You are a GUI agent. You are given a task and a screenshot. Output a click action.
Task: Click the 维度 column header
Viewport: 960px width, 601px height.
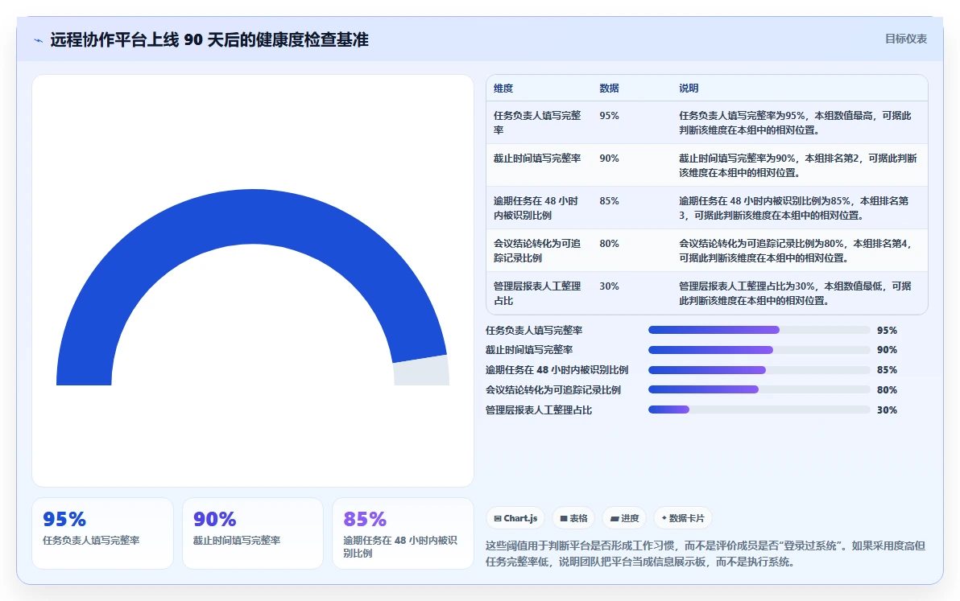coord(503,88)
